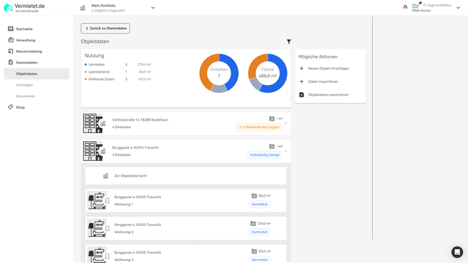Click area icon next to 124,0 m²
This screenshot has height=263, width=468.
click(x=253, y=223)
